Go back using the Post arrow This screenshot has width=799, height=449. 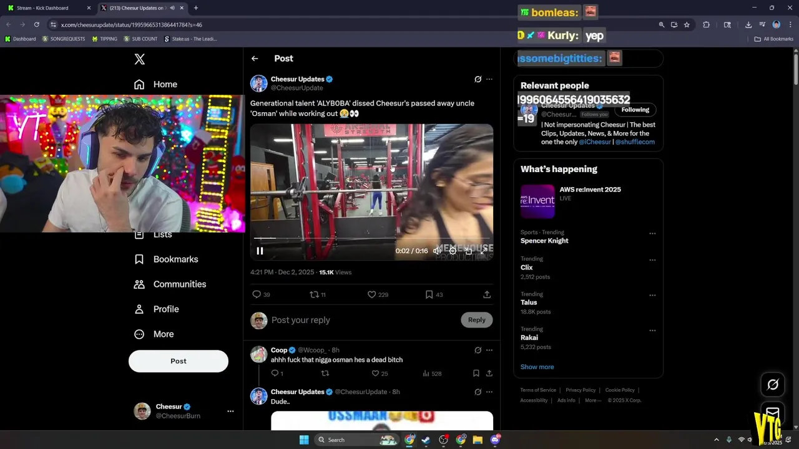click(x=255, y=59)
